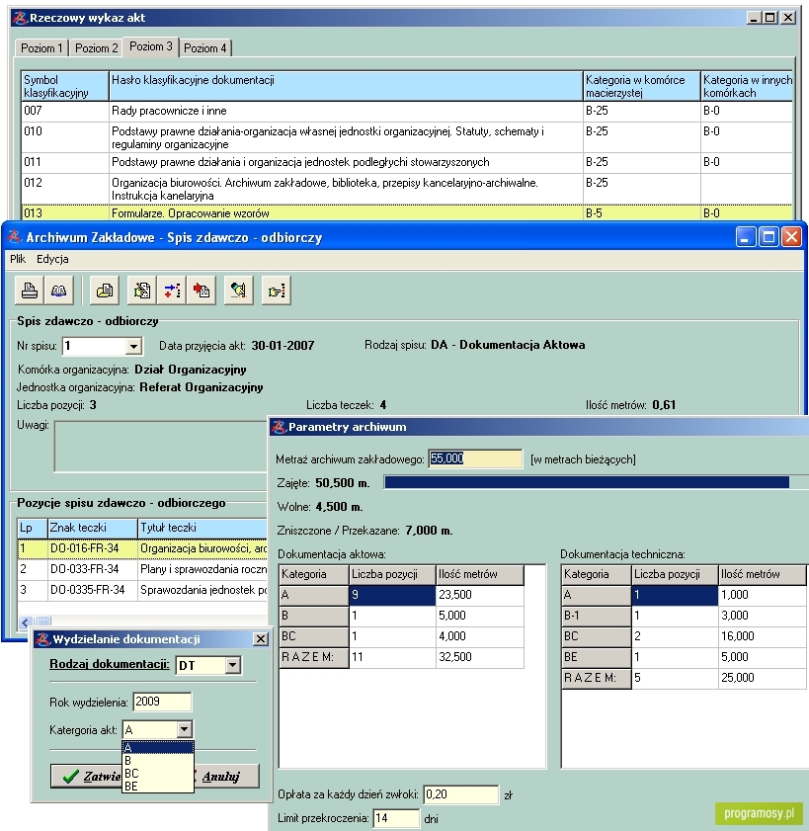Click RAZEM total 32,500 in aktowa table
Viewport: 809px width, 831px height.
coord(479,657)
